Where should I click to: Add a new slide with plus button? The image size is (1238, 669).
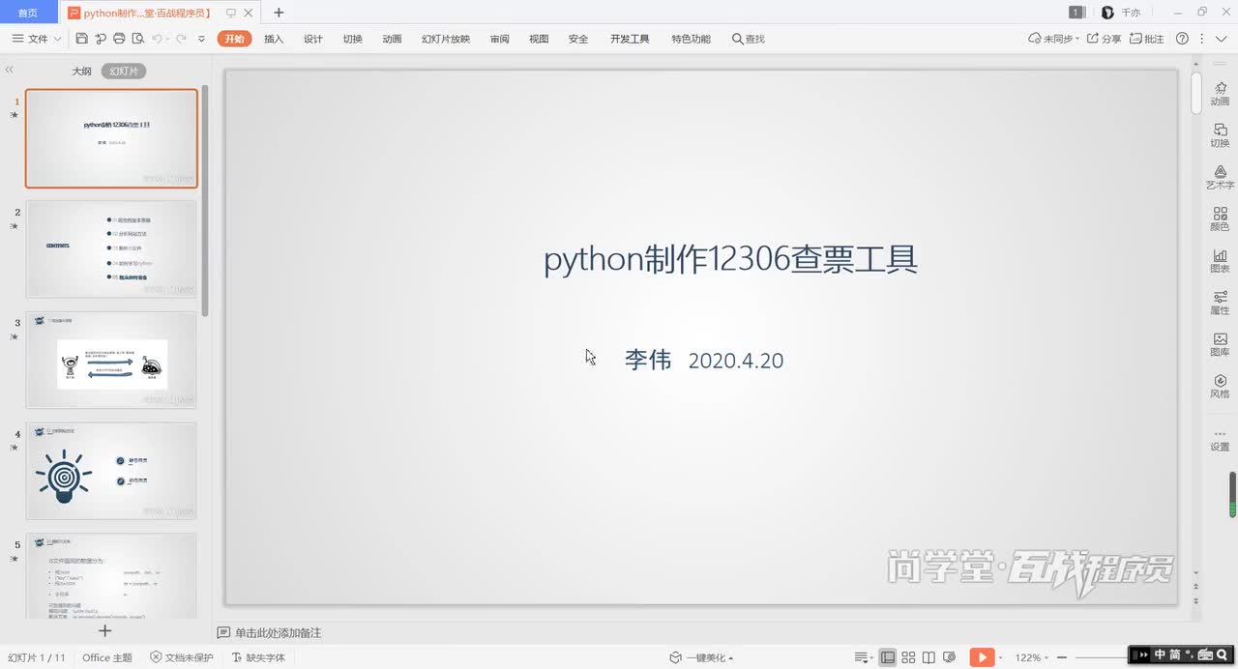tap(105, 630)
